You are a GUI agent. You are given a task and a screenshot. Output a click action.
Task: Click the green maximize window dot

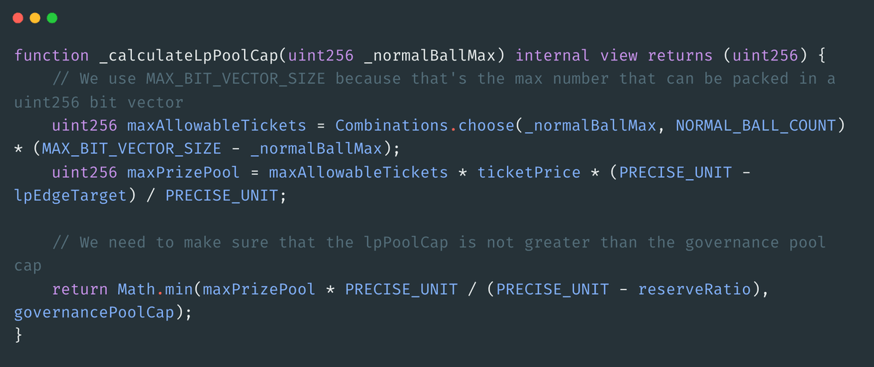[52, 17]
